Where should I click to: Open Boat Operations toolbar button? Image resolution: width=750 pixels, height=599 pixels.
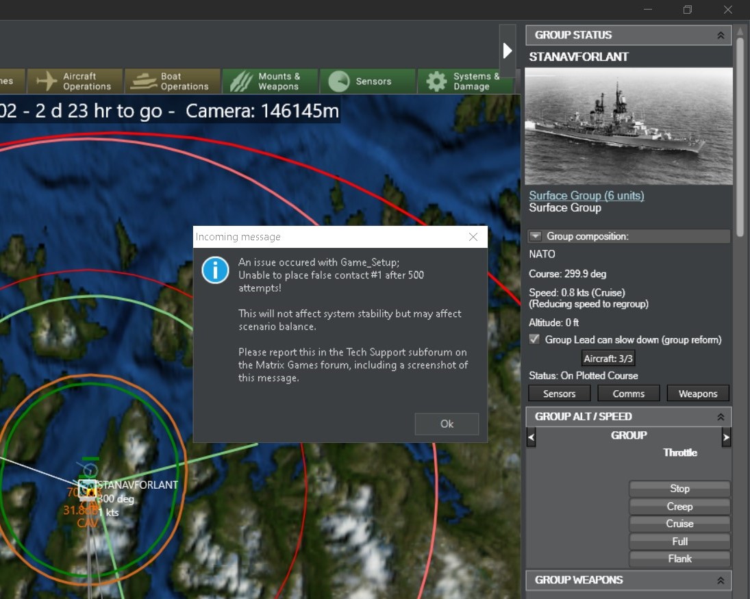[x=173, y=81]
